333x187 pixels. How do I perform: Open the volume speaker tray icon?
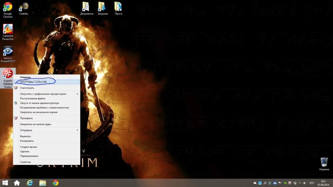click(x=305, y=183)
